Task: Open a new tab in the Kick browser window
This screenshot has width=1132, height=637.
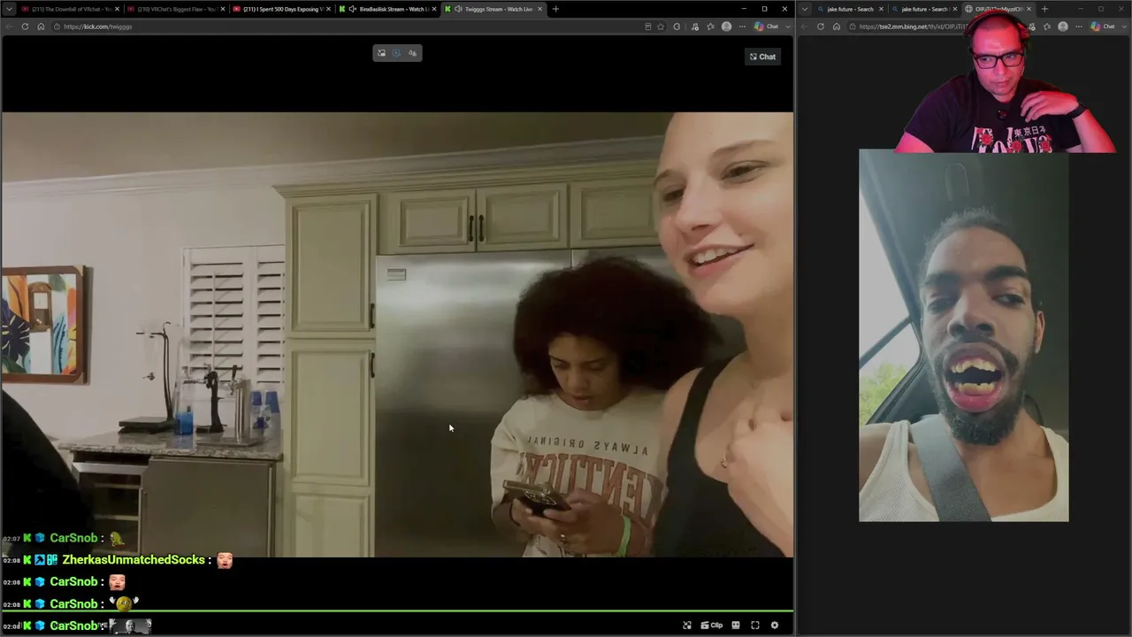Action: 555,9
